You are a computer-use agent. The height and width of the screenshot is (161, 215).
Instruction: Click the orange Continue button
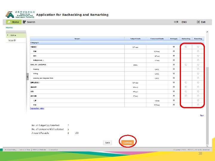coord(128,143)
